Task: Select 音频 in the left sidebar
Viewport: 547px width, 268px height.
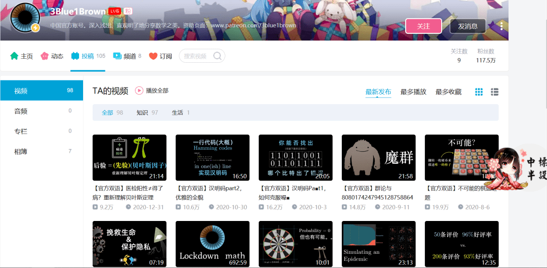Action: click(x=21, y=111)
